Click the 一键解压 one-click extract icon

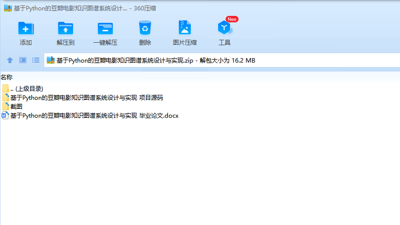105,28
